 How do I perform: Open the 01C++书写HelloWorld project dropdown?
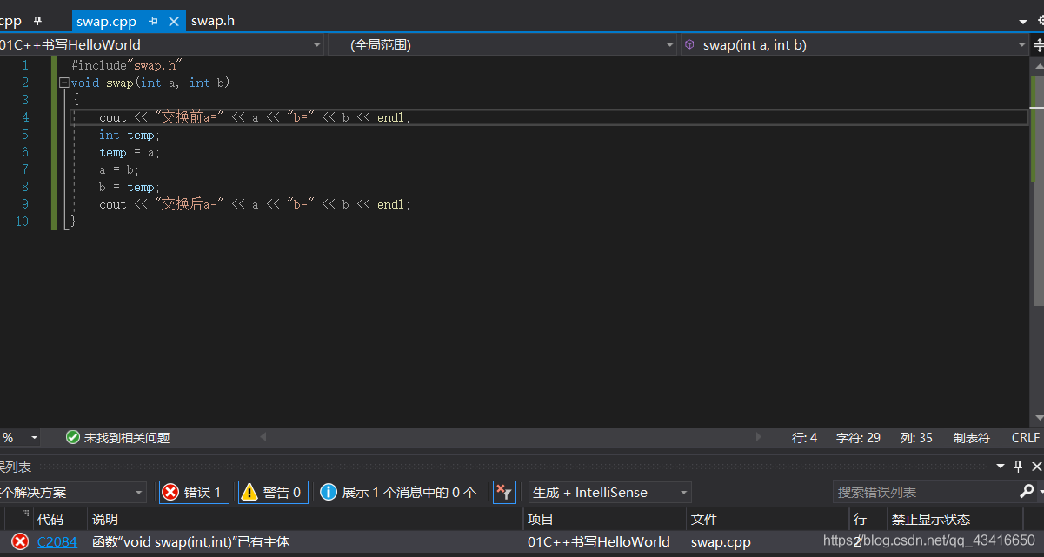pos(161,44)
